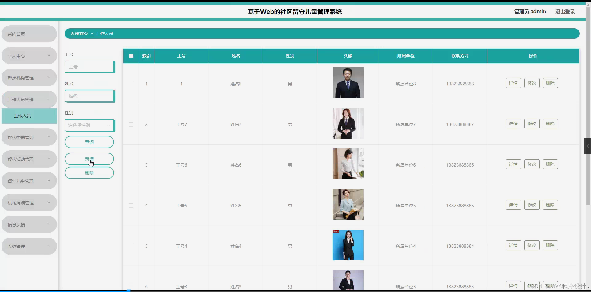591x292 pixels.
Task: Open the 请选择性别 dropdown
Action: pyautogui.click(x=89, y=125)
